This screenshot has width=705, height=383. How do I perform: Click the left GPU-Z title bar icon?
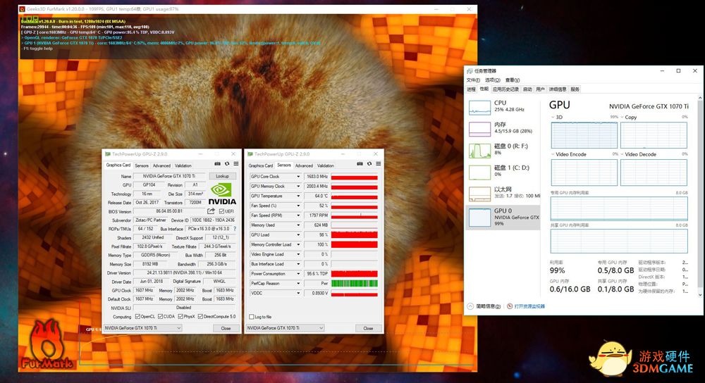pyautogui.click(x=107, y=154)
